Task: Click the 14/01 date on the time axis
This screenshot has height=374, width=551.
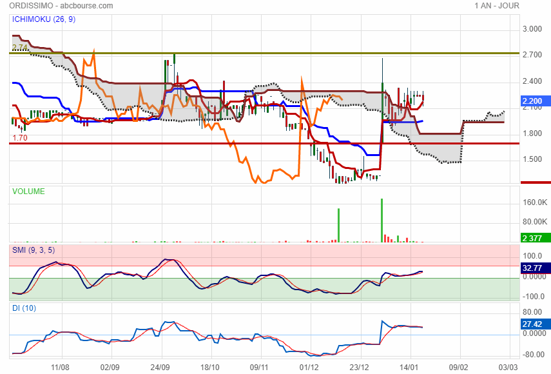Action: [409, 368]
